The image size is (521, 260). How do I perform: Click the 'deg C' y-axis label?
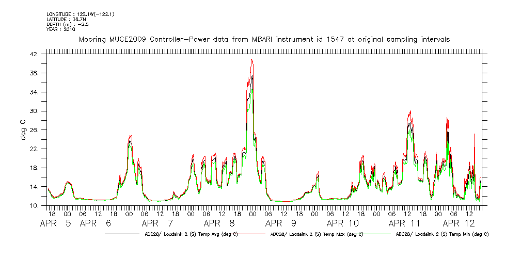tap(23, 129)
